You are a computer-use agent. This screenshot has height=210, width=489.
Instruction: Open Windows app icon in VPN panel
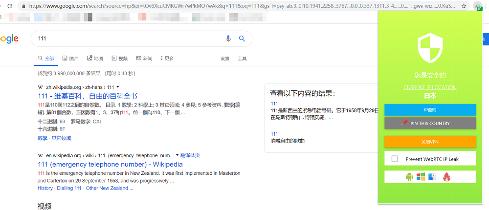pyautogui.click(x=421, y=177)
